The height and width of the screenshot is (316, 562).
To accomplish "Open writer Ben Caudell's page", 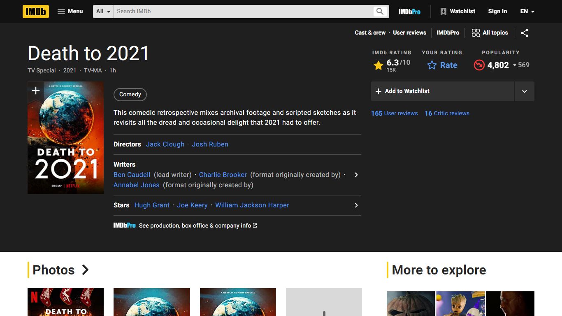I will [x=132, y=175].
